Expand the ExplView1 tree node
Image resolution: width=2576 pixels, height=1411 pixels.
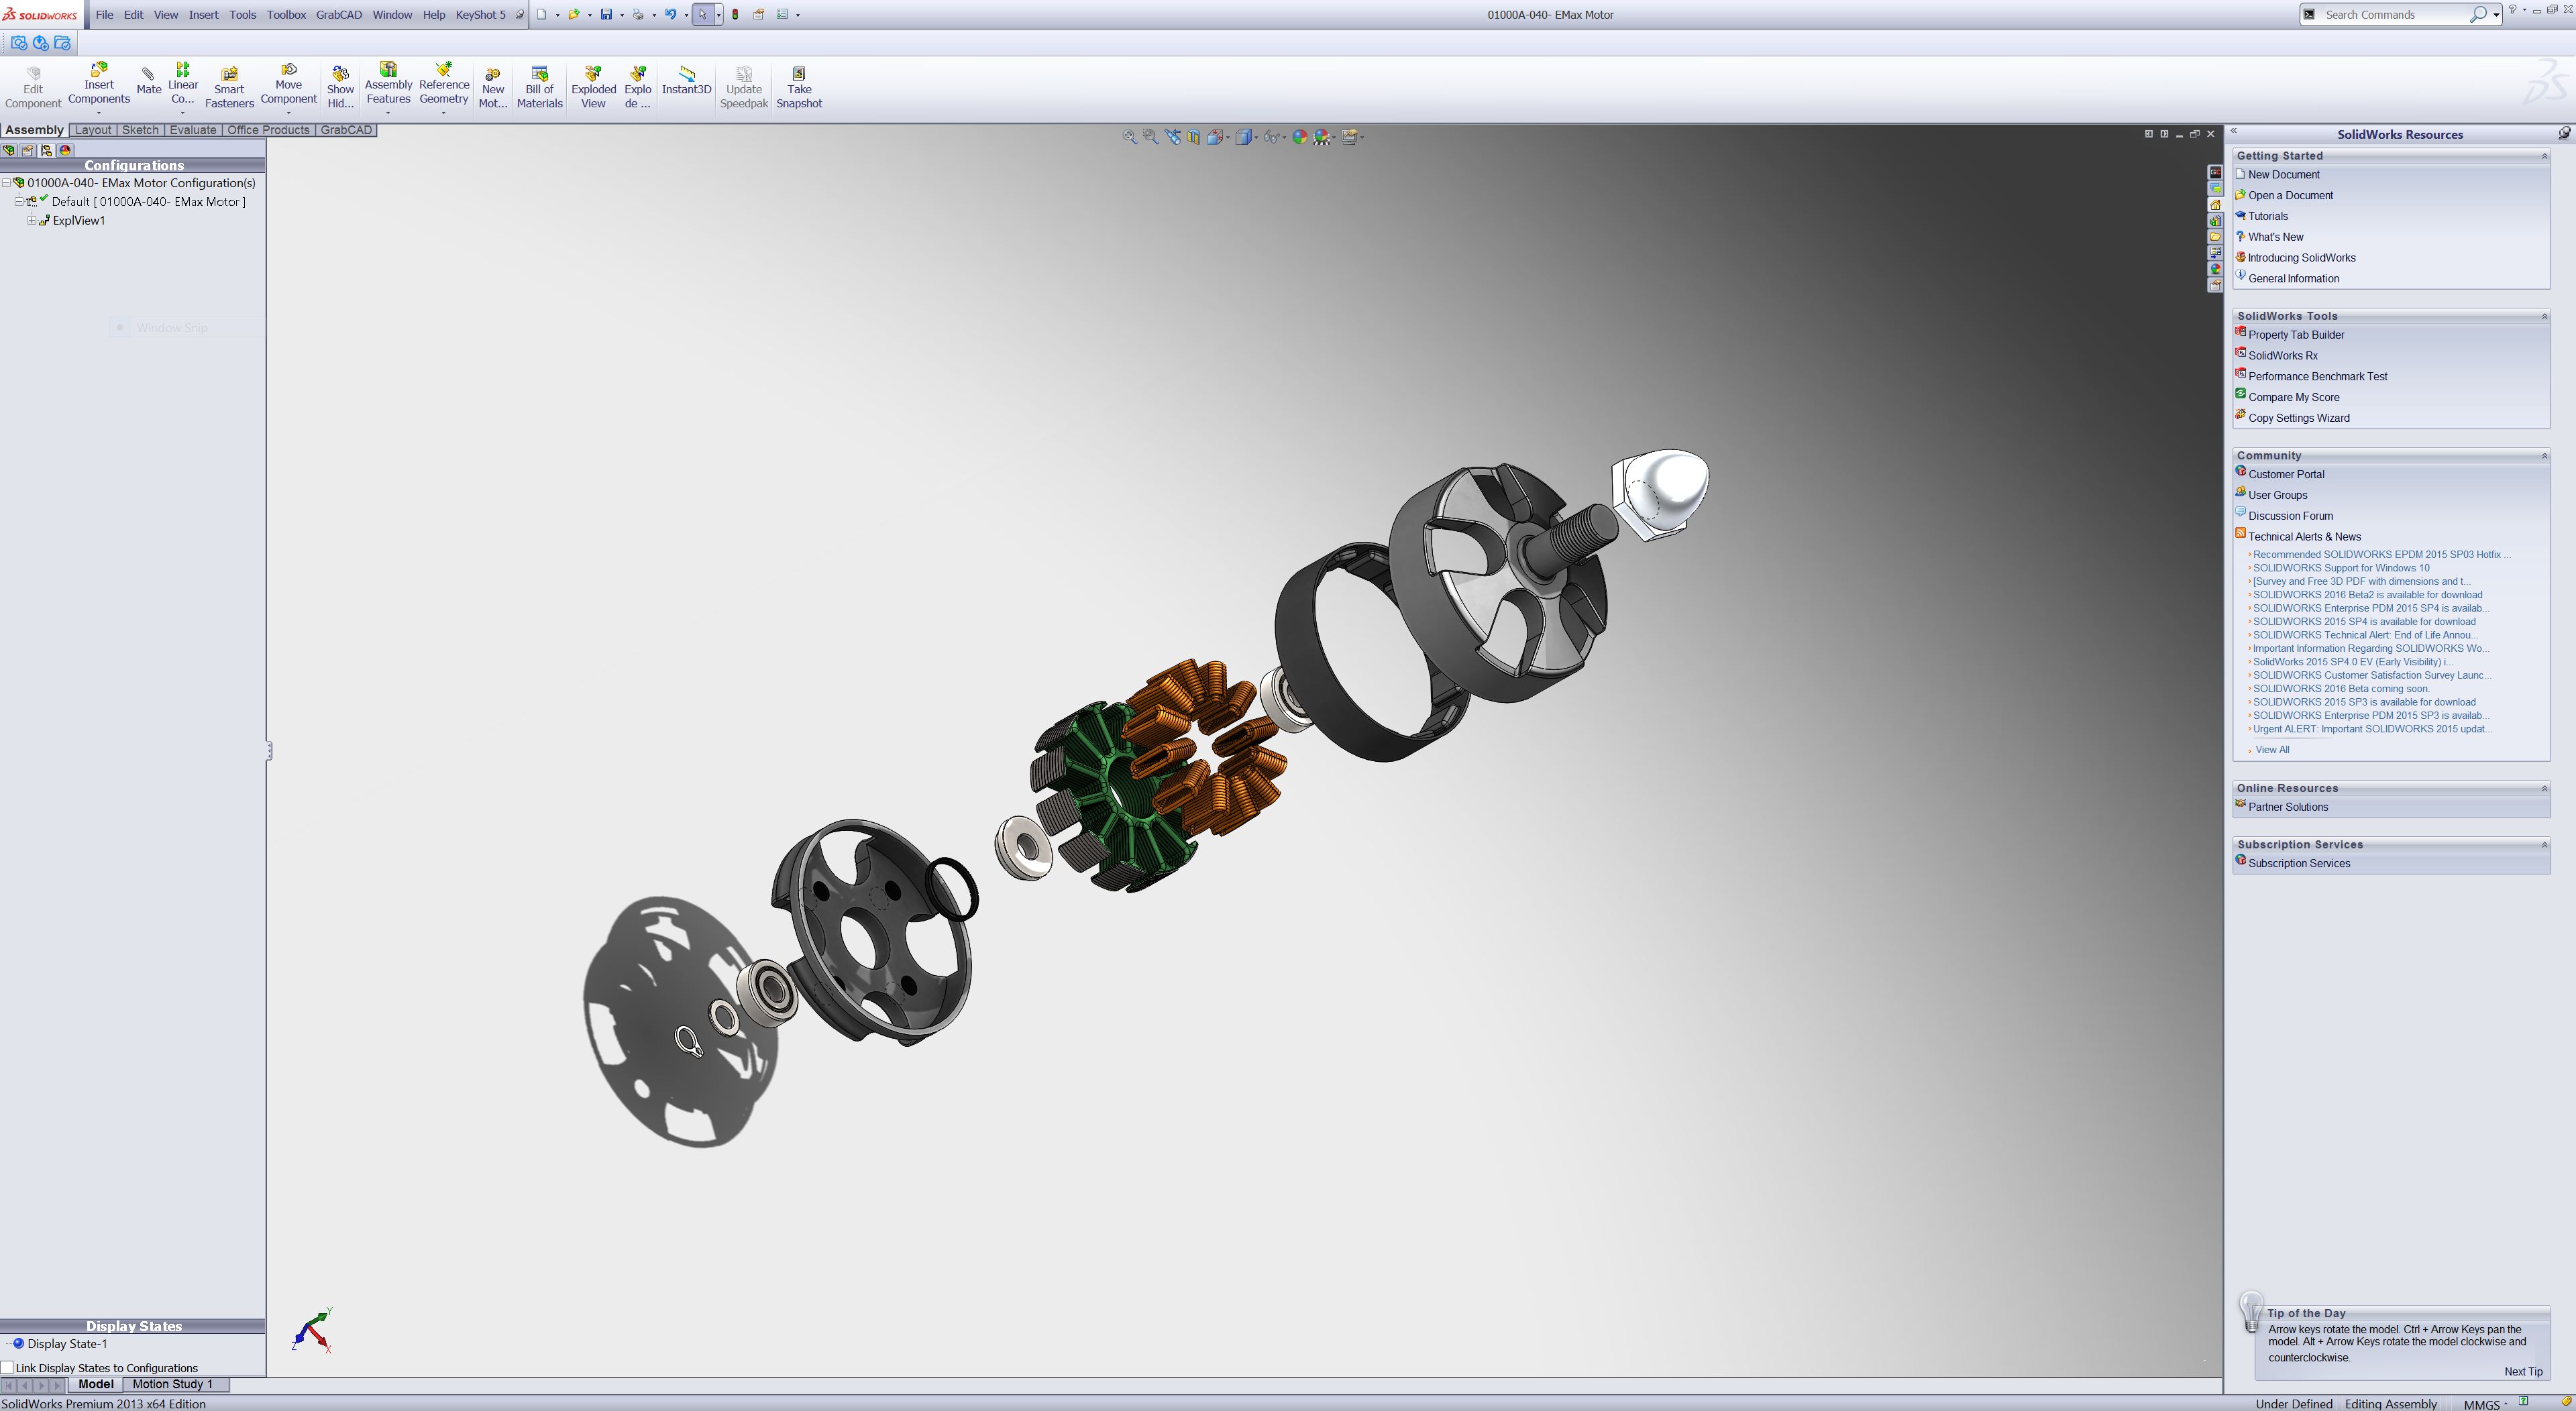point(31,221)
